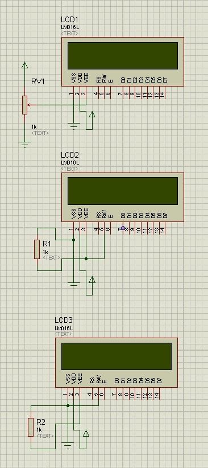Click the LM016L part name under LCD2
Viewport: 208px width, 468px height.
[70, 163]
